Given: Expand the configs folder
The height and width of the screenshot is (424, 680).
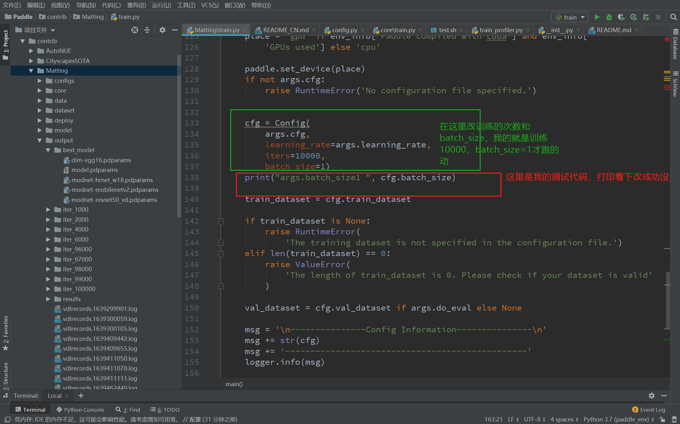Looking at the screenshot, I should [x=40, y=81].
